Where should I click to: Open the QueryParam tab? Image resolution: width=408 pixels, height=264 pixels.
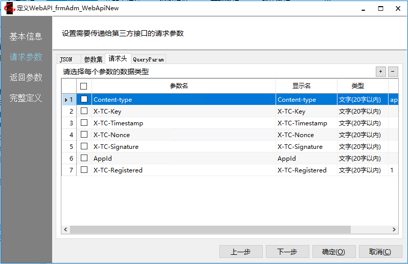[148, 59]
